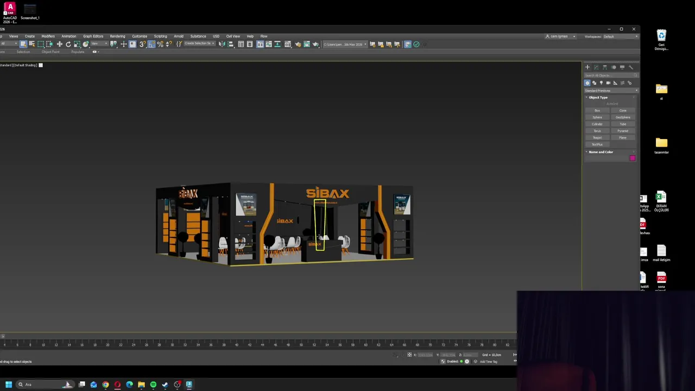Switch to Display tab in command panel
This screenshot has height=391, width=695.
(622, 67)
